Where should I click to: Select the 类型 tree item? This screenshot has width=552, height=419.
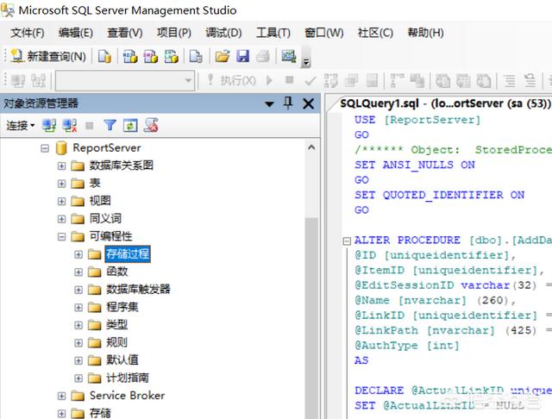pyautogui.click(x=117, y=325)
